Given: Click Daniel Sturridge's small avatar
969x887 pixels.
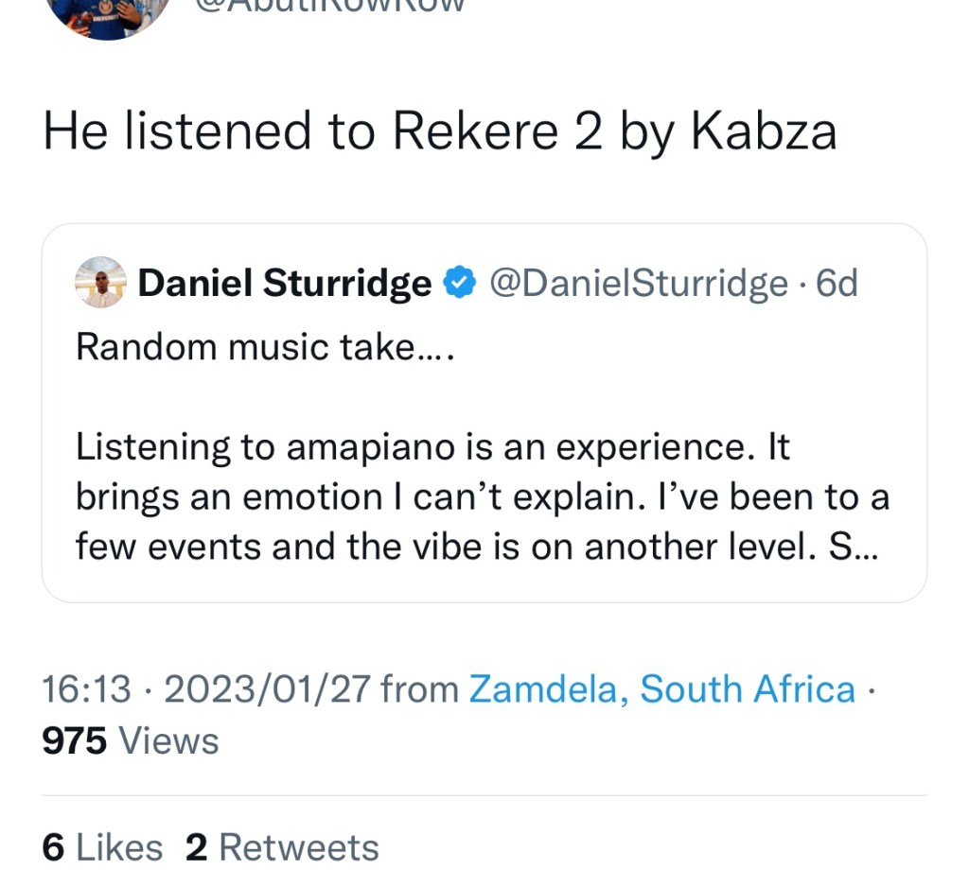Looking at the screenshot, I should [99, 283].
